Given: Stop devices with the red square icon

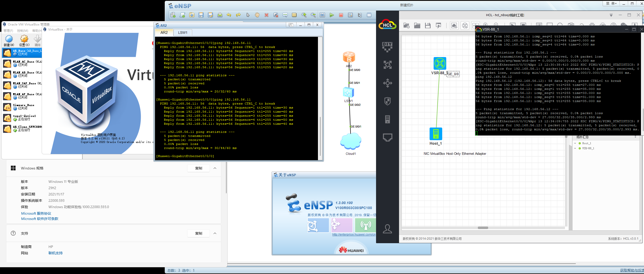Looking at the screenshot, I should [x=341, y=15].
